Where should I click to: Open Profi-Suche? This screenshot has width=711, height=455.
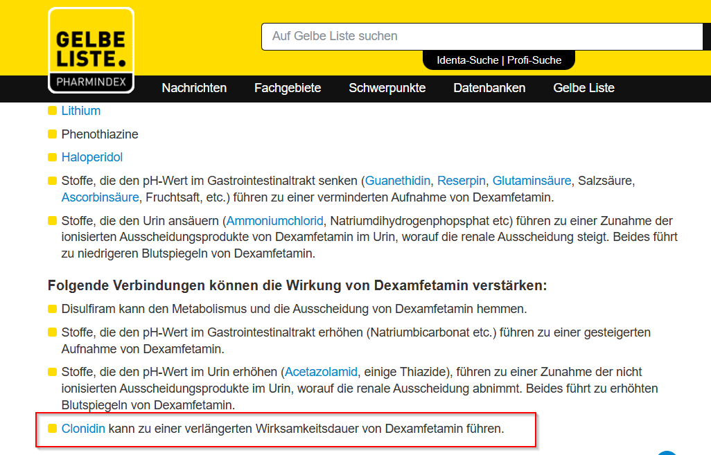pos(534,60)
